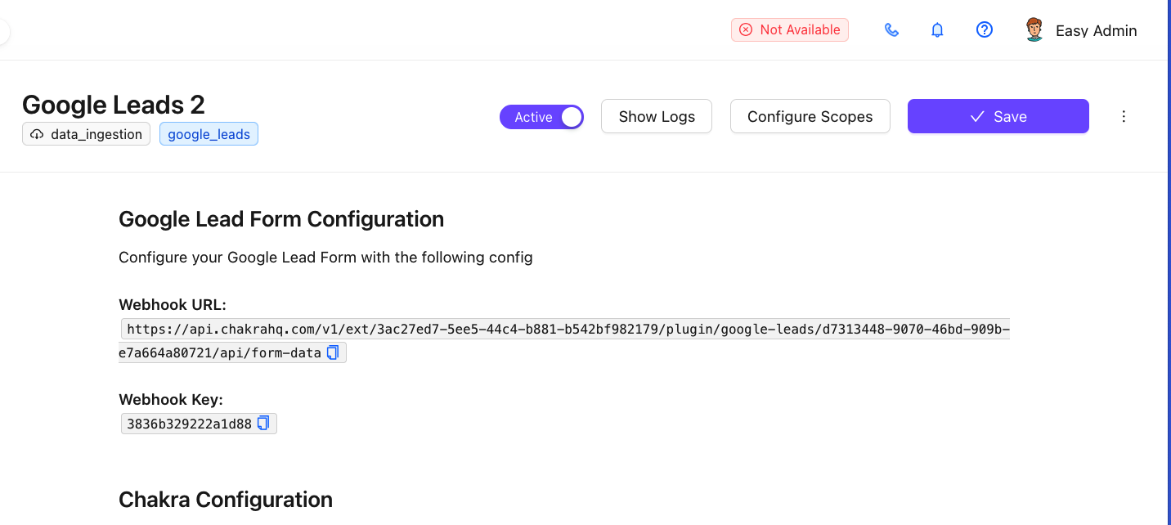Click the Google Leads 2 title
The width and height of the screenshot is (1171, 525).
[x=113, y=104]
